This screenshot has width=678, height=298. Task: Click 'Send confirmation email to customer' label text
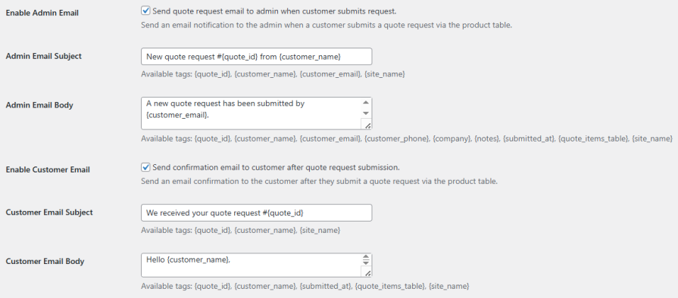(x=276, y=167)
